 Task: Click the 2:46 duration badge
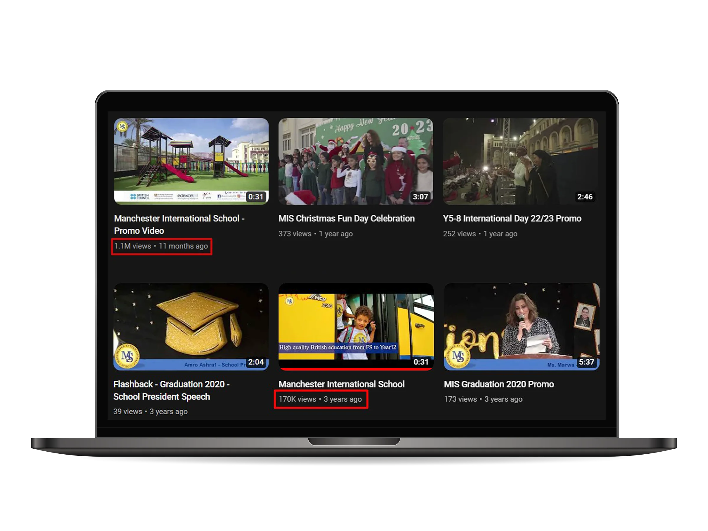[585, 197]
